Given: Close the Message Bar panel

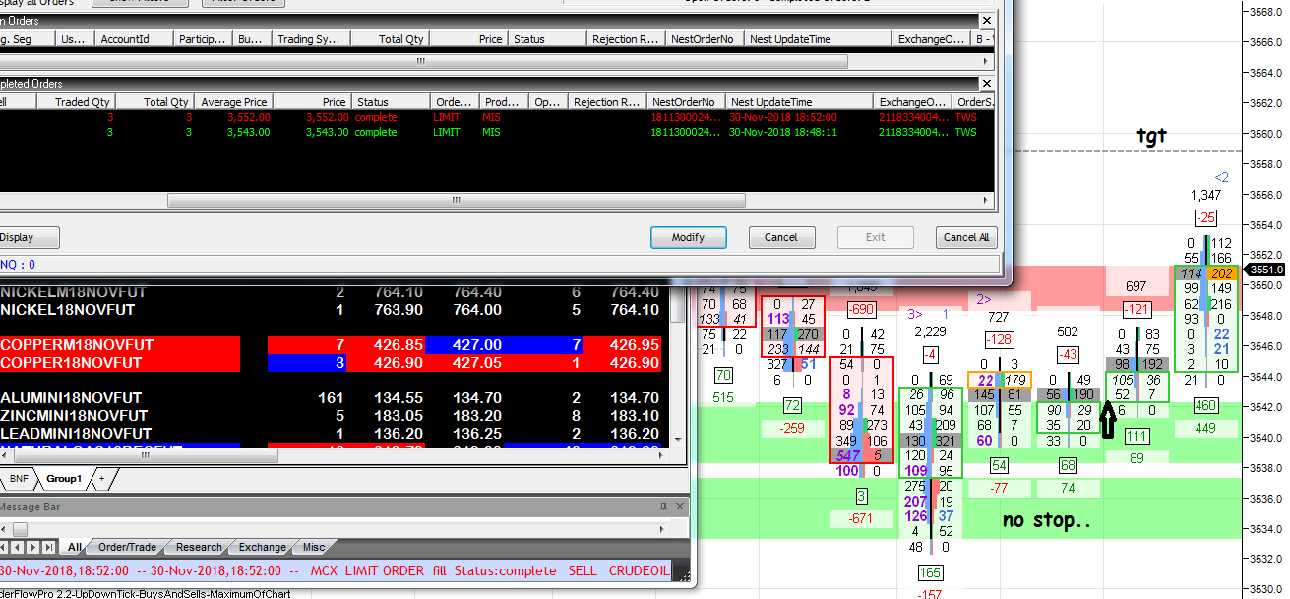Looking at the screenshot, I should (679, 507).
